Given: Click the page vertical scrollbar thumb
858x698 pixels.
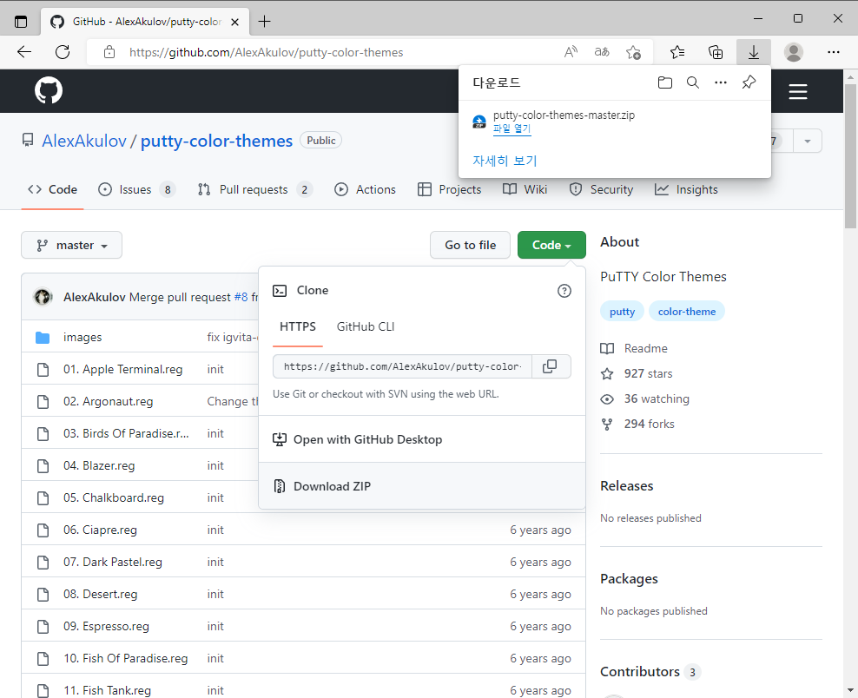Looking at the screenshot, I should click(850, 156).
